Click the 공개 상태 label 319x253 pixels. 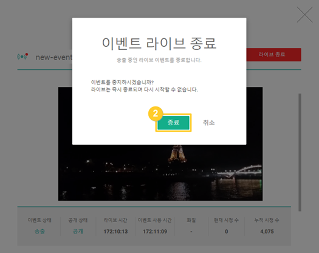78,220
